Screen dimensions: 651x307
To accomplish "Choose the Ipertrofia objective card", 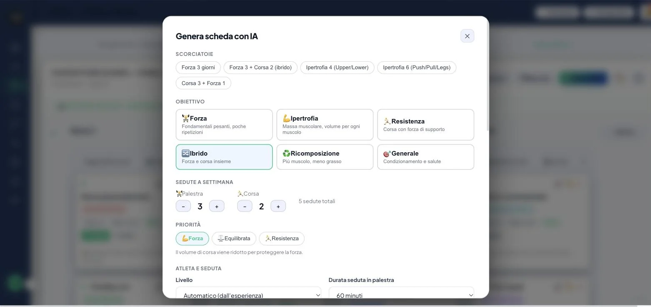I will pyautogui.click(x=325, y=125).
